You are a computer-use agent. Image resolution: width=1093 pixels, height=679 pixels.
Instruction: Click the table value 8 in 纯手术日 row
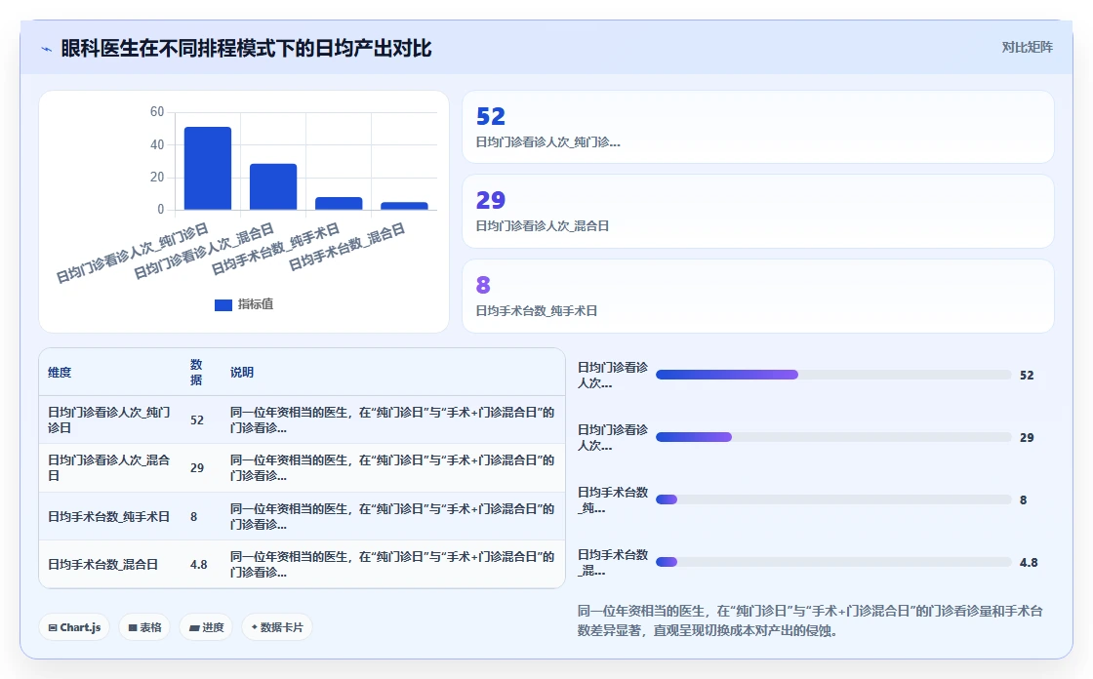click(194, 517)
